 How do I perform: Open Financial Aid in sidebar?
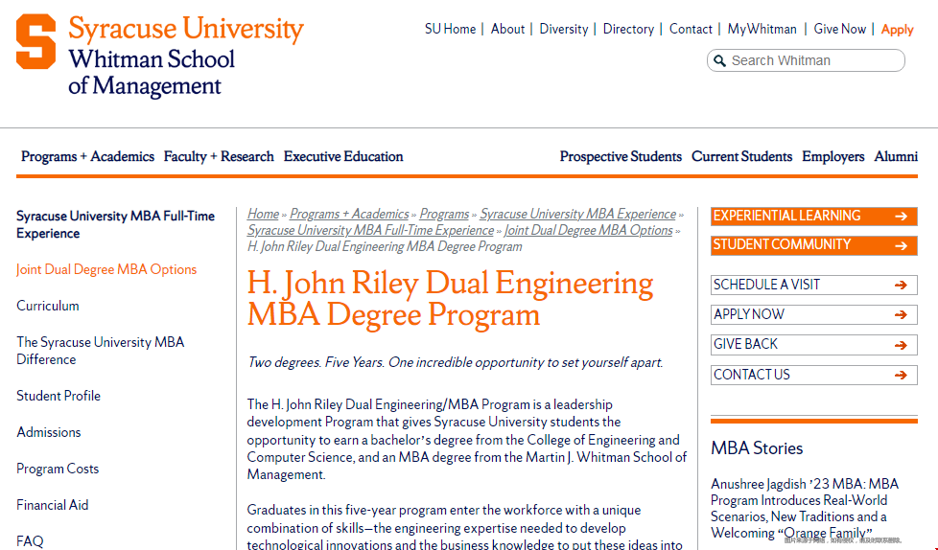click(x=52, y=505)
